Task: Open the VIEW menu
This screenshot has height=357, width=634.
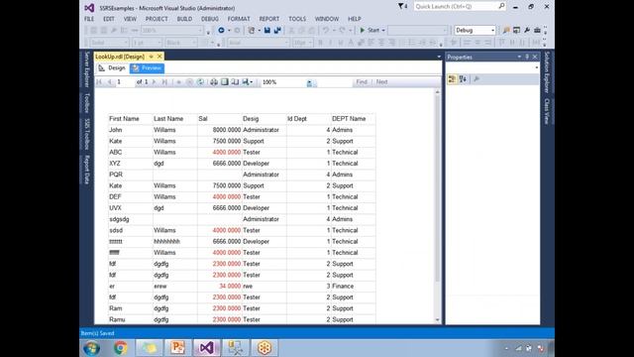Action: (130, 19)
